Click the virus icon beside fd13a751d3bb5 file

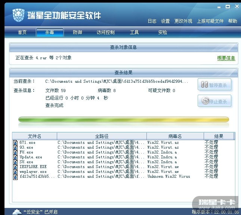pyautogui.click(x=15, y=177)
